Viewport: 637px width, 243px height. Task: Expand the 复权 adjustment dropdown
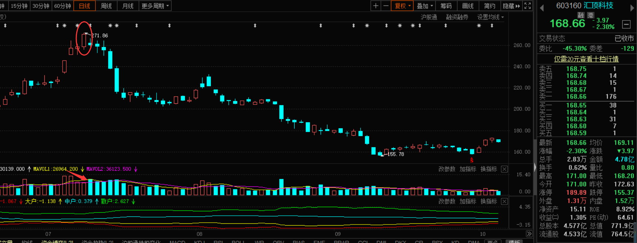[402, 6]
